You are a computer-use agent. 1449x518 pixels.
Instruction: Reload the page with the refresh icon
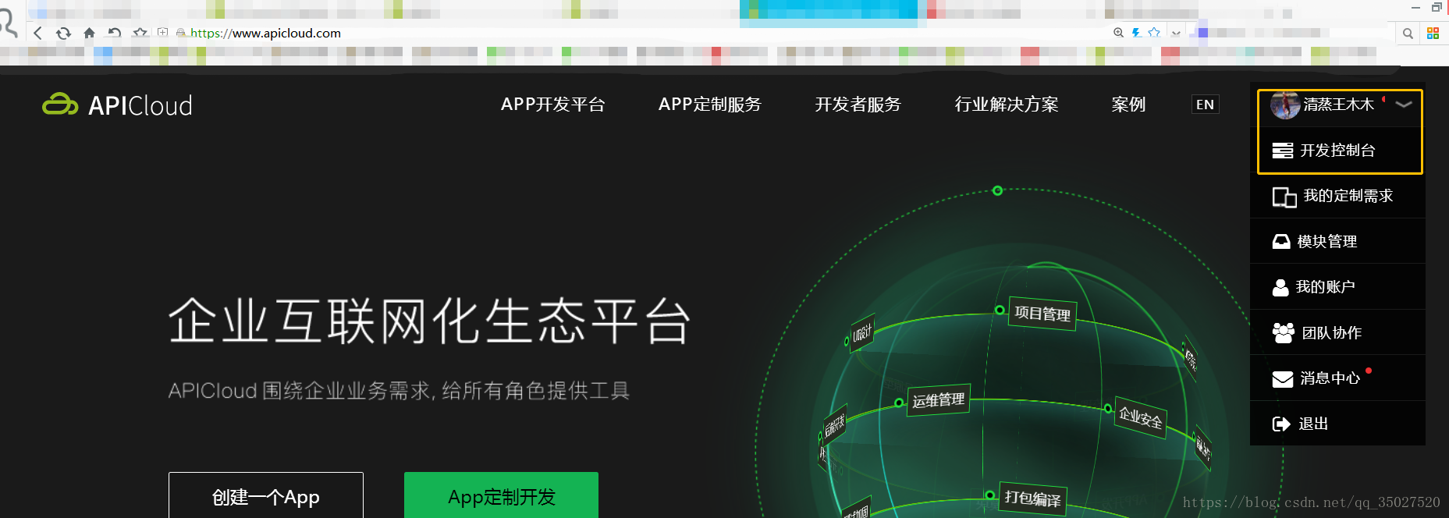pyautogui.click(x=63, y=33)
